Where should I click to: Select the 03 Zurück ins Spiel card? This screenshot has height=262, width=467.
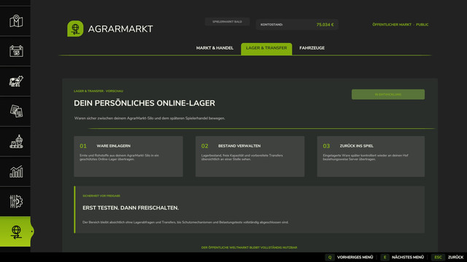[x=371, y=156]
